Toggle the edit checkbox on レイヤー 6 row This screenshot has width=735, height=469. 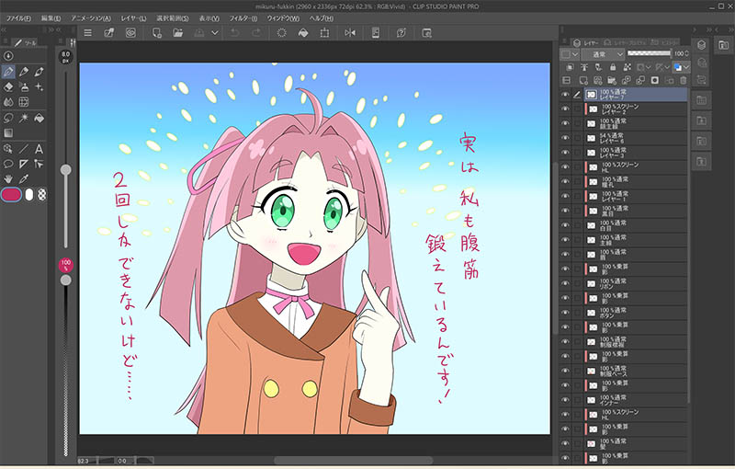(577, 138)
